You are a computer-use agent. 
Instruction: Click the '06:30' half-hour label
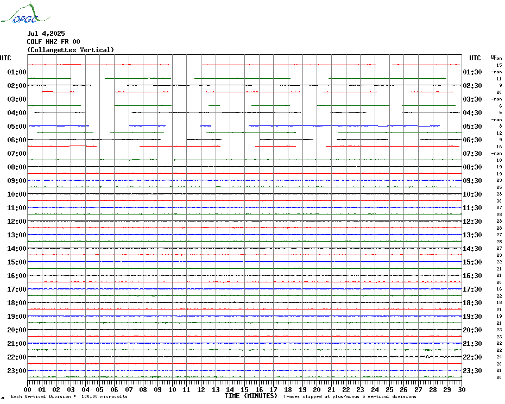tap(472, 140)
